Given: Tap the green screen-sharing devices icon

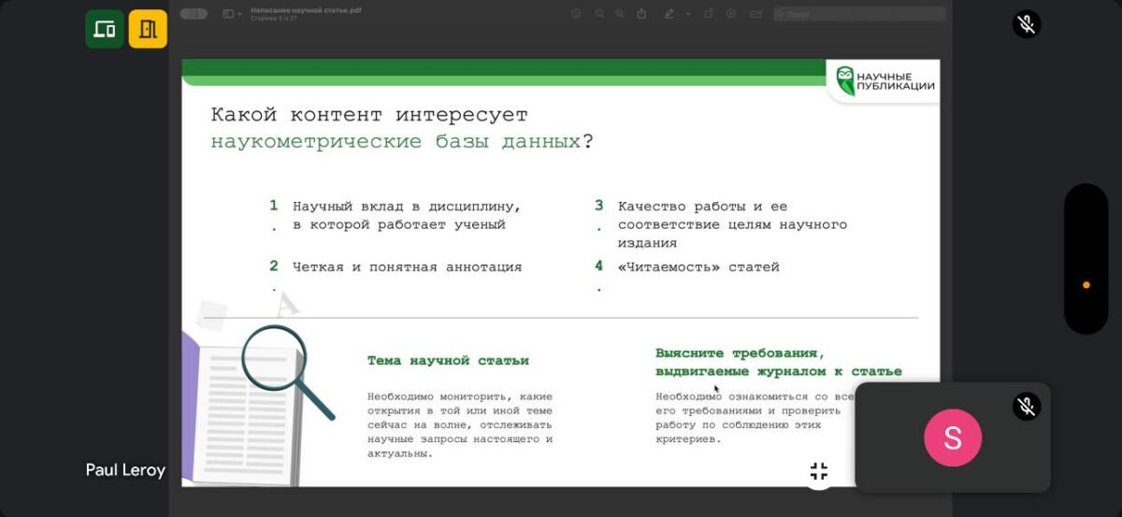Looking at the screenshot, I should pos(105,29).
